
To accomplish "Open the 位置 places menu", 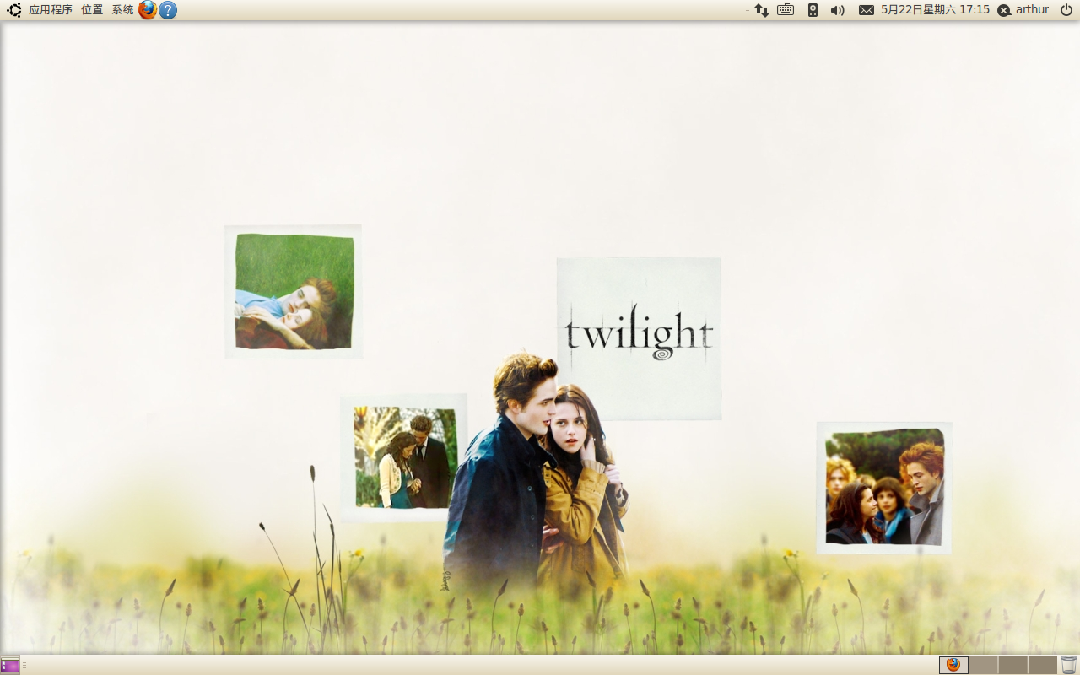I will pyautogui.click(x=92, y=10).
